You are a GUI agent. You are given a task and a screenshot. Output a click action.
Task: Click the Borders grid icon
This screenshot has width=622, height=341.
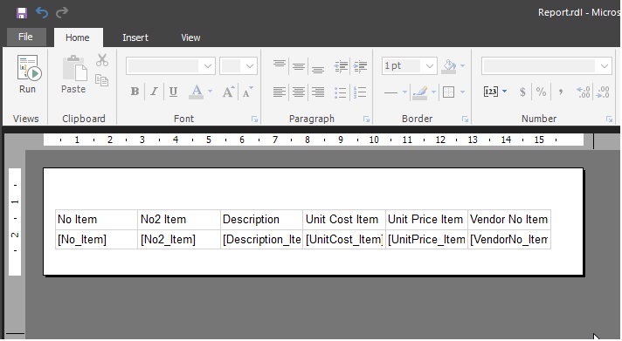click(449, 92)
